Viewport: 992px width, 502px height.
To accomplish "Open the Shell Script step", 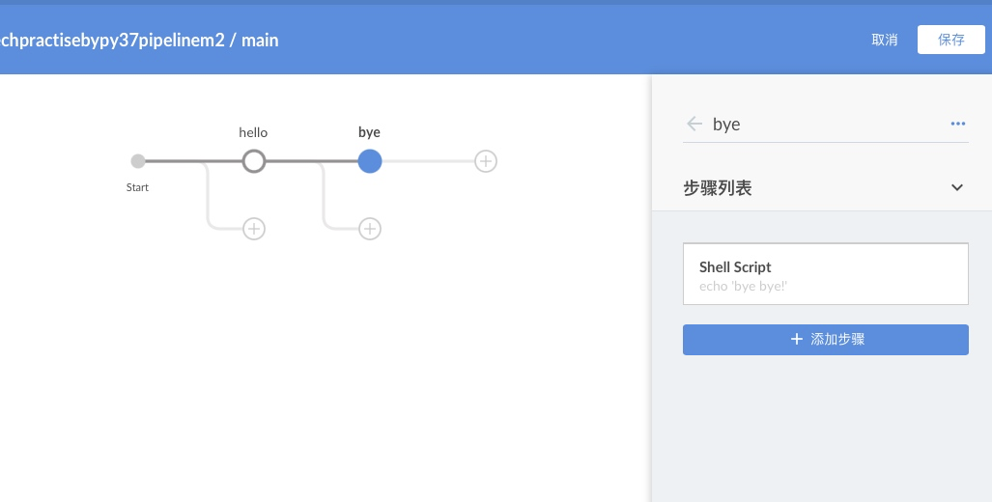I will pos(825,274).
